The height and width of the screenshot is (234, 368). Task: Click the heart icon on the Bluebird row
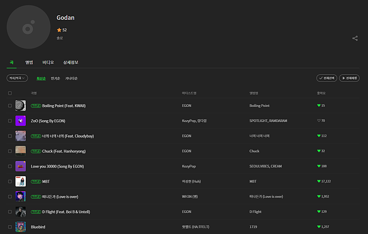[319, 227]
